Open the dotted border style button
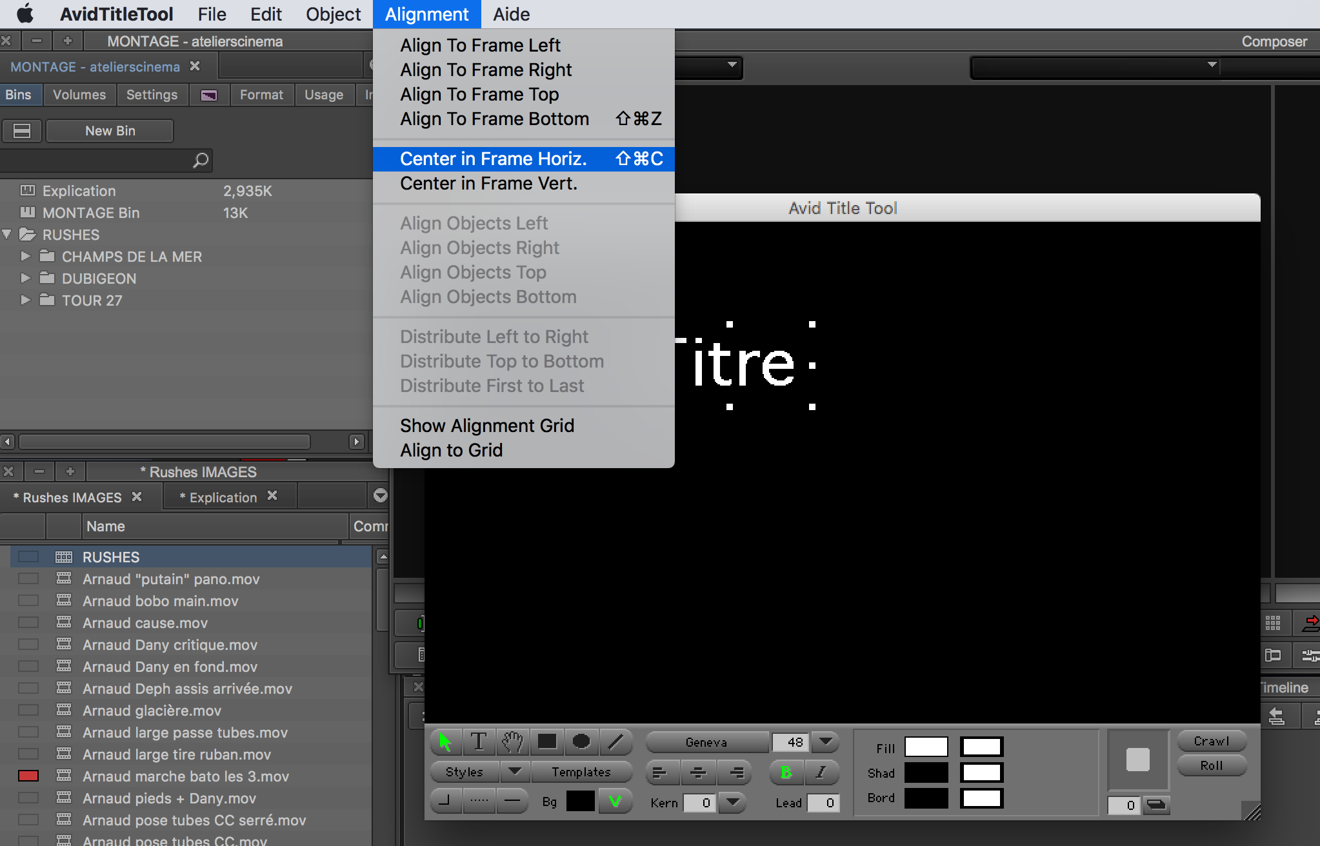The height and width of the screenshot is (846, 1320). 479,802
